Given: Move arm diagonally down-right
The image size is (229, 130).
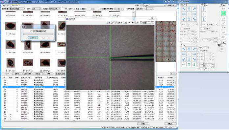Looking at the screenshot, I should pyautogui.click(x=194, y=59).
